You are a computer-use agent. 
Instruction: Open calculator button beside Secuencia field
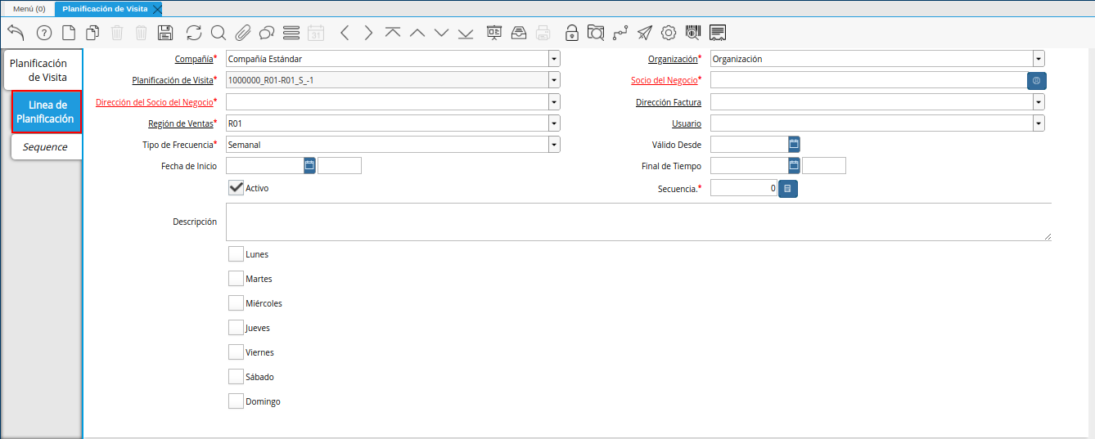tap(787, 188)
